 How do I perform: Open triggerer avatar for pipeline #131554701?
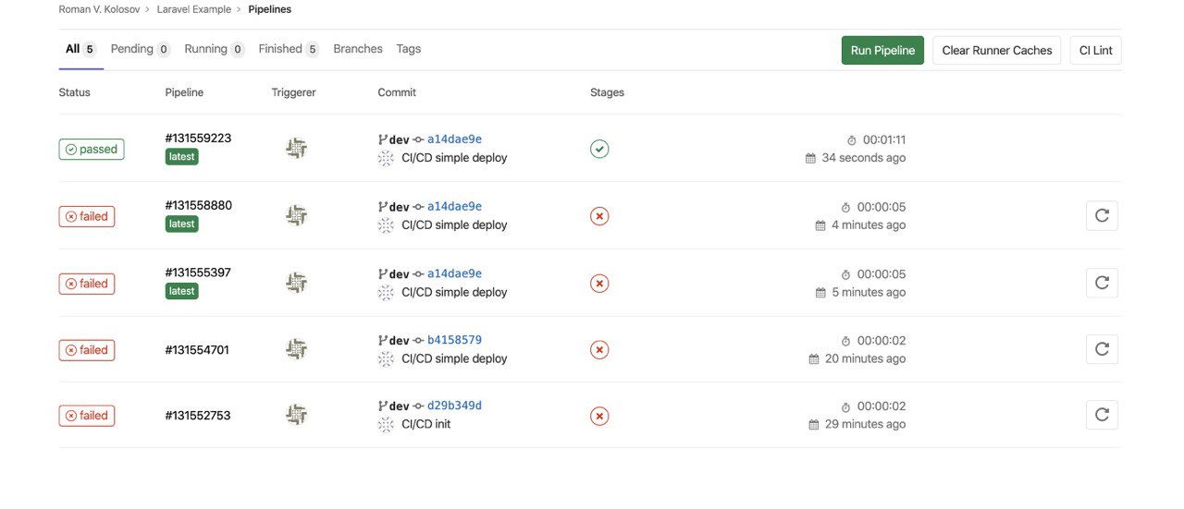[296, 349]
